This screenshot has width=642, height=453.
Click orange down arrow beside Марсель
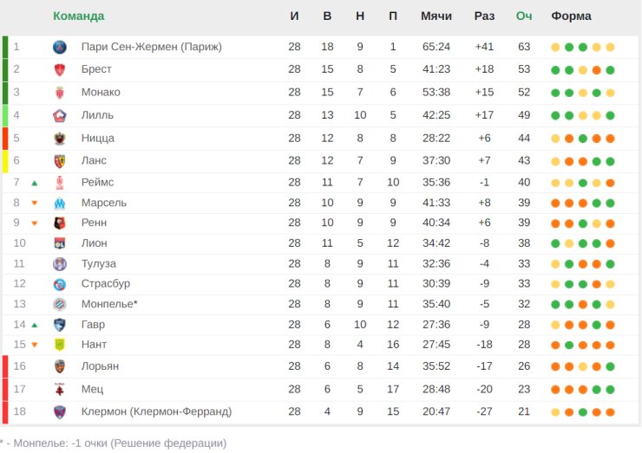tap(35, 203)
